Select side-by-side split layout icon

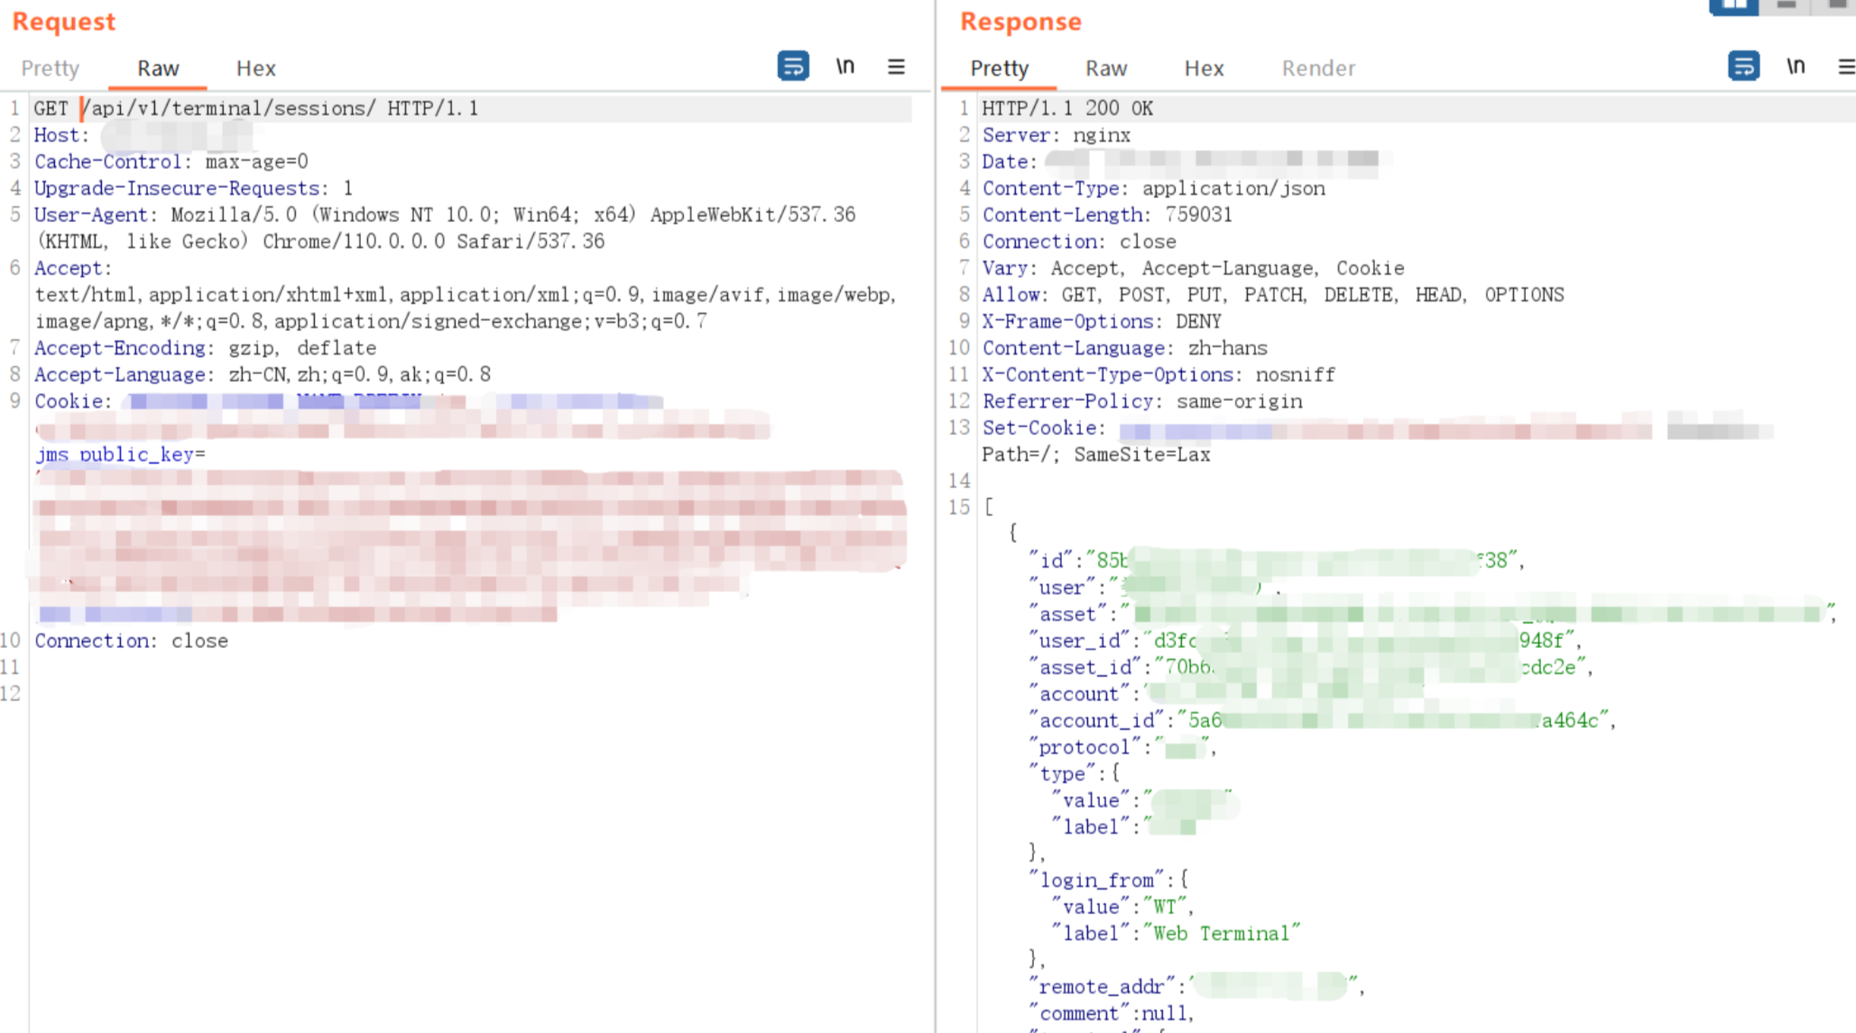coord(1733,6)
